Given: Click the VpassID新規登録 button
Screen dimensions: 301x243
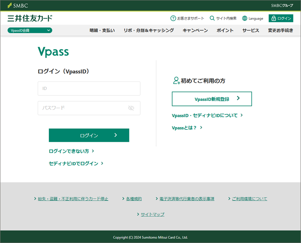Looking at the screenshot, I should click(x=212, y=99).
